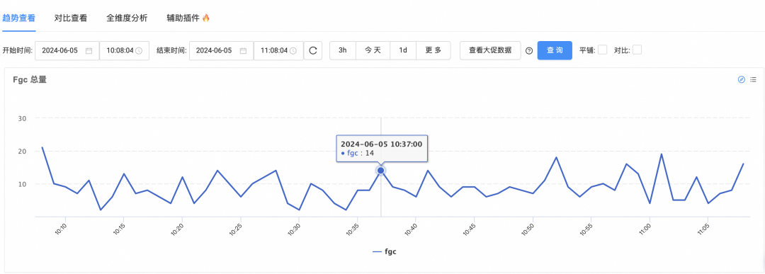Click the 开始时间 label
765x274 pixels.
[x=17, y=50]
